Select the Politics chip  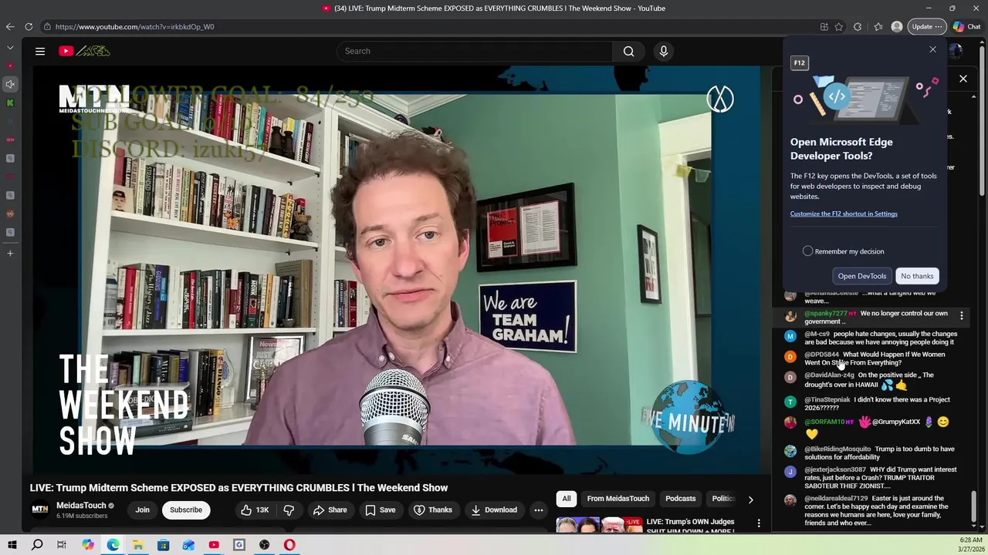coord(723,499)
